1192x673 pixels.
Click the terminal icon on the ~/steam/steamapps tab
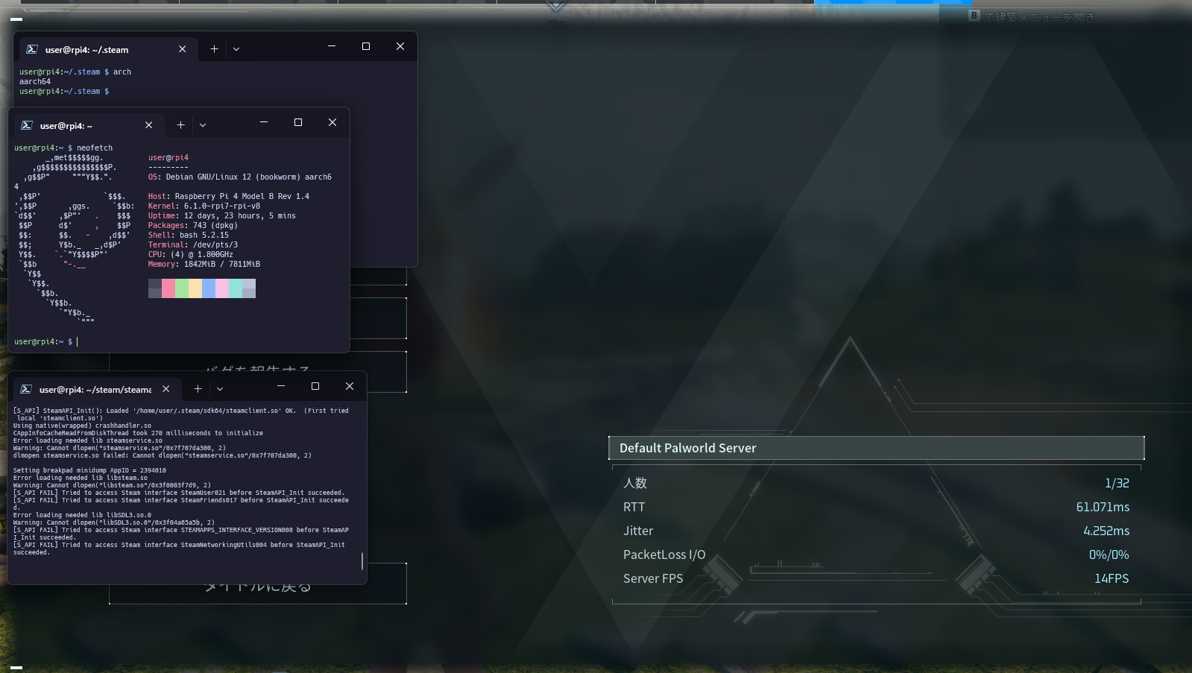click(x=26, y=389)
